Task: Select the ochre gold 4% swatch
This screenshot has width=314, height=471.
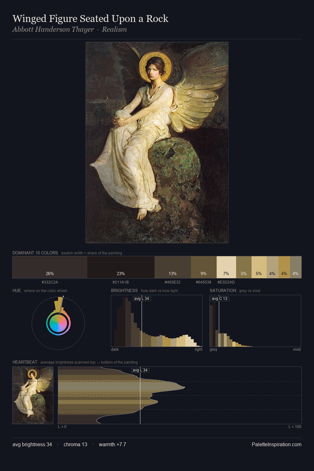Action: (284, 267)
